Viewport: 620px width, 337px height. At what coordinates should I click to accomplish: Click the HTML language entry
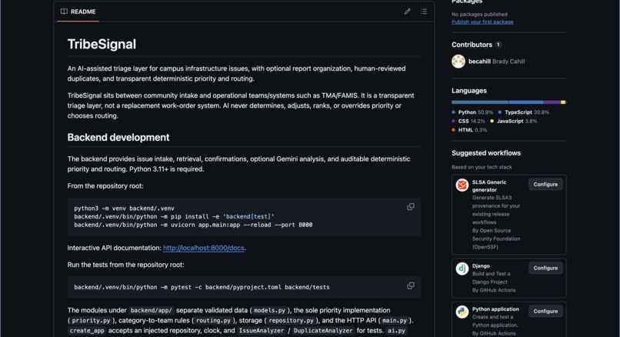pyautogui.click(x=469, y=130)
